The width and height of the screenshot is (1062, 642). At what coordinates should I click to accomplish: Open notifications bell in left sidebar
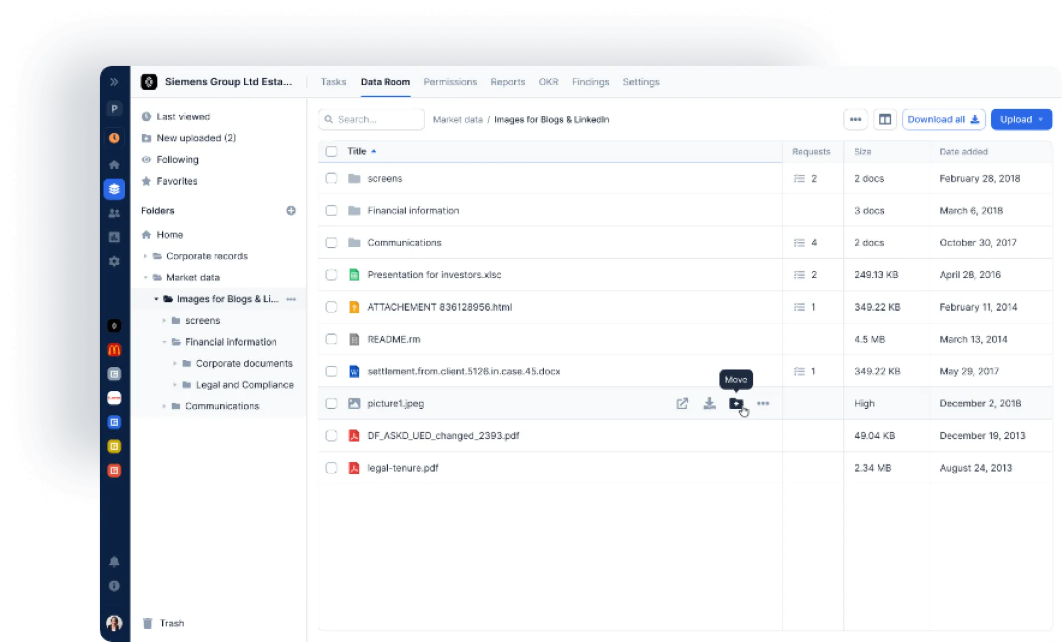point(114,561)
